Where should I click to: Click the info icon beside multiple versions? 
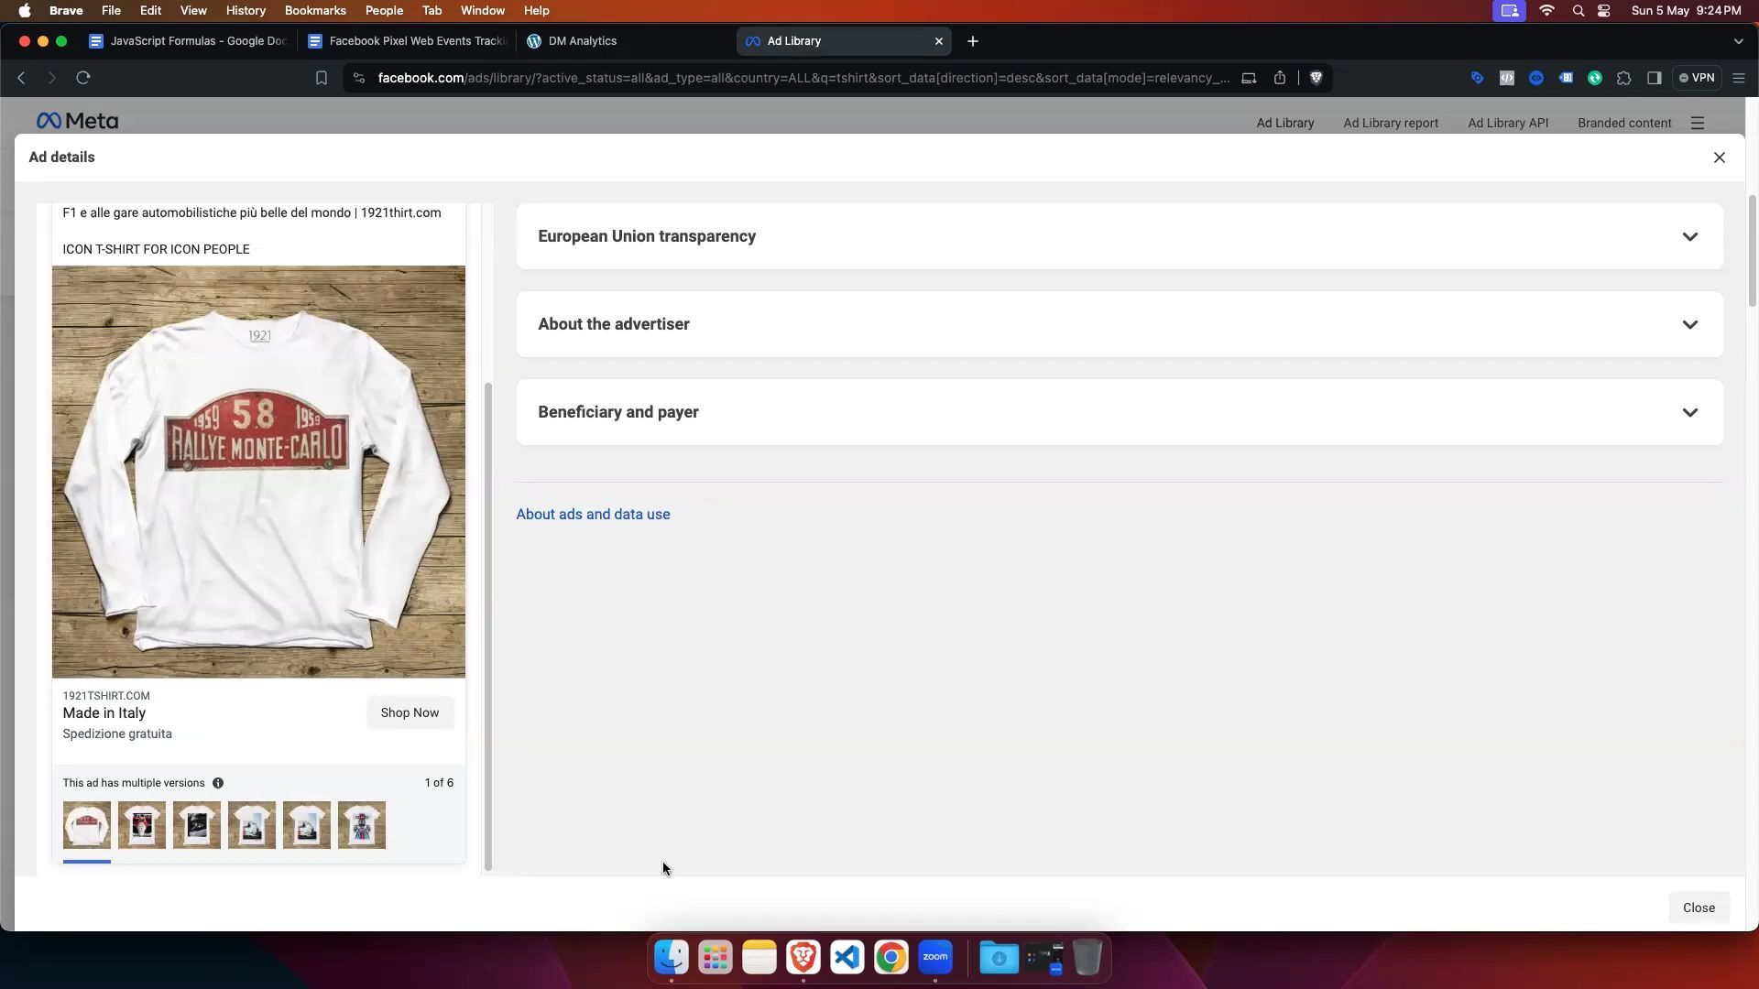pyautogui.click(x=218, y=783)
